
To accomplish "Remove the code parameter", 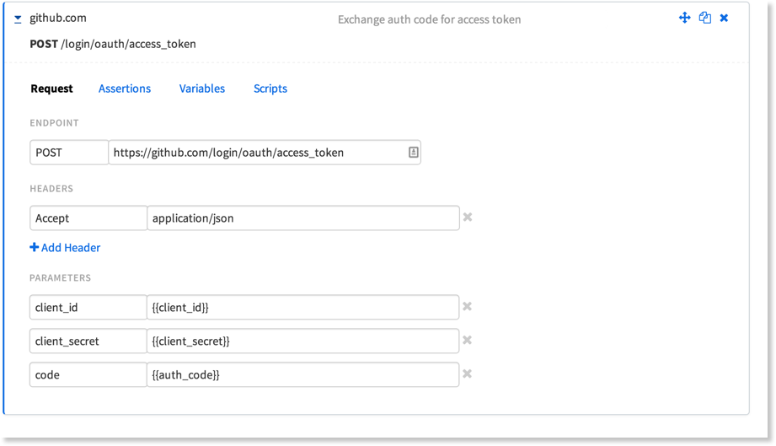I will (467, 373).
